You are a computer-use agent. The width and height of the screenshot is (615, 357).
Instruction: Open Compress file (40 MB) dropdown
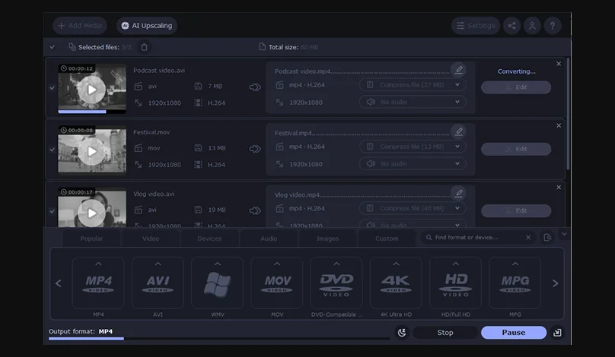413,208
